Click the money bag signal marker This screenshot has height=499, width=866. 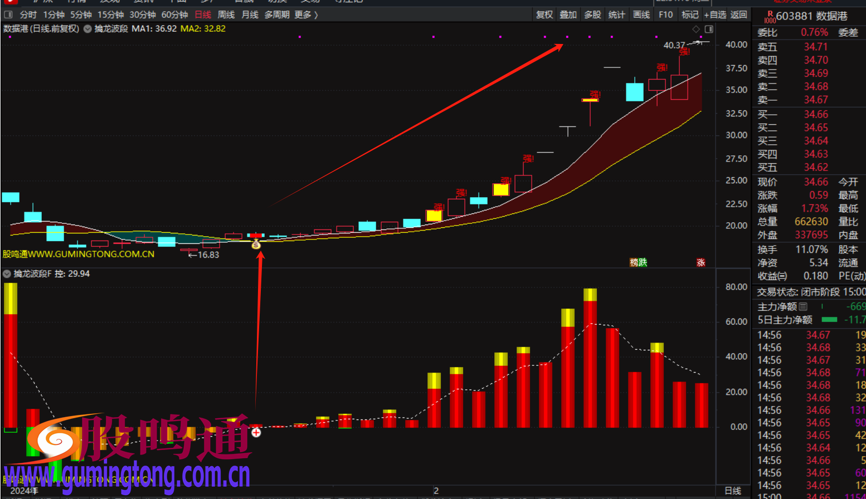pos(256,244)
